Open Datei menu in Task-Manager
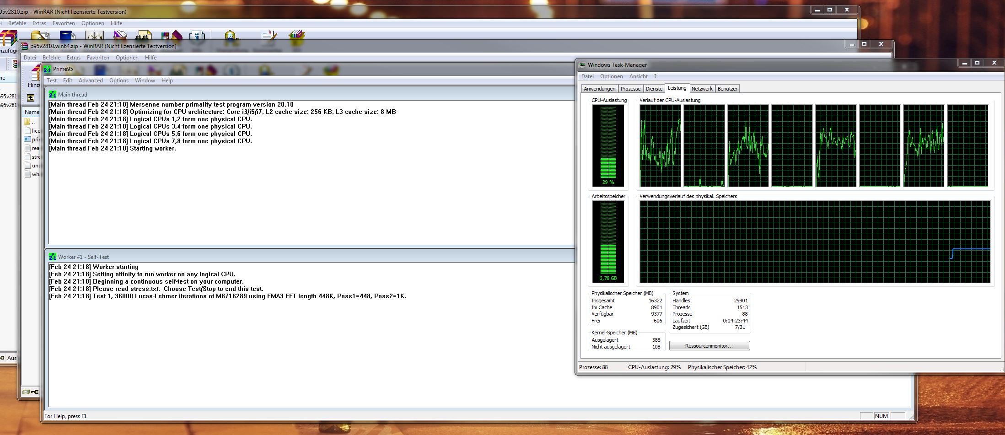This screenshot has height=435, width=1005. (x=588, y=76)
